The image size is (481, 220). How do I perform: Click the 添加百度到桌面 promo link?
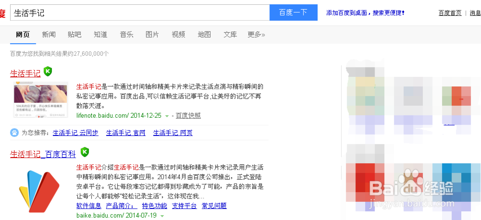pyautogui.click(x=366, y=13)
